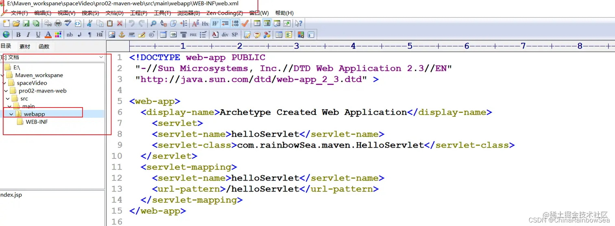Switch to the 素材 tab
The width and height of the screenshot is (615, 226).
pyautogui.click(x=25, y=47)
